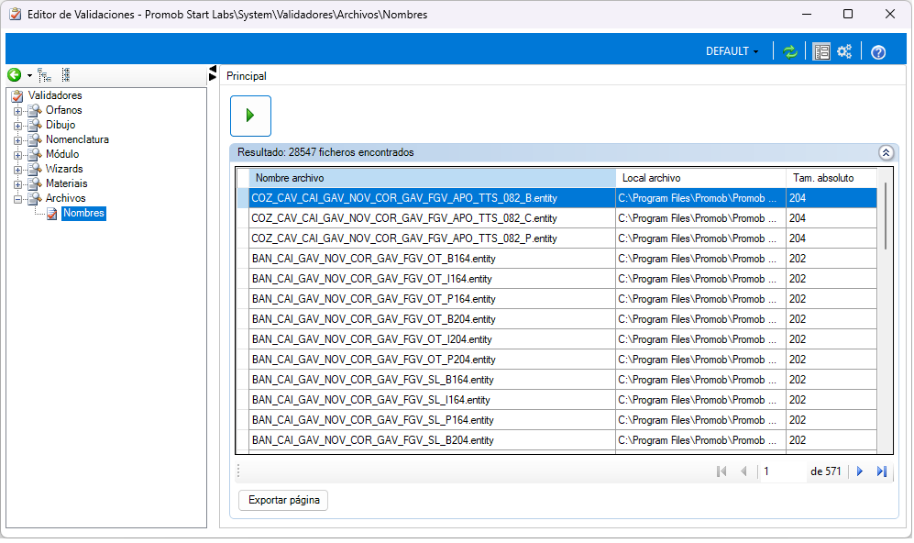
Task: Open help with the question mark icon
Action: [x=878, y=52]
